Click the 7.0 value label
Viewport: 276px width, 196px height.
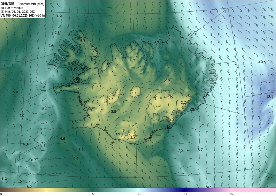click(x=22, y=116)
